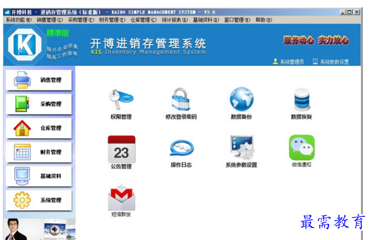The height and width of the screenshot is (240, 370).
Task: Click the 操作日志 label text
Action: tap(181, 165)
